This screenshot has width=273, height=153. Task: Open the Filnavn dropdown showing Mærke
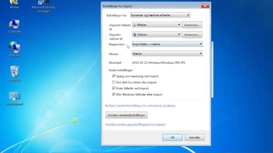click(x=167, y=54)
